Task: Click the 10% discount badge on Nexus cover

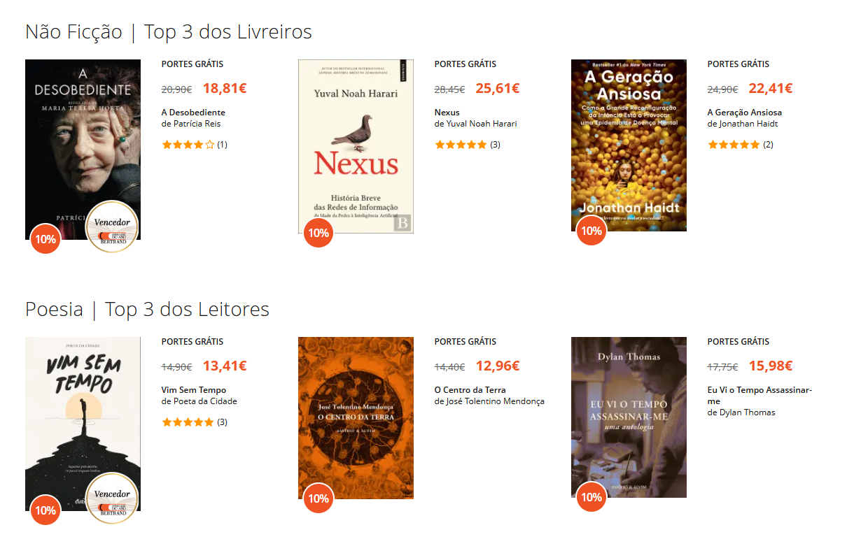Action: [x=318, y=233]
